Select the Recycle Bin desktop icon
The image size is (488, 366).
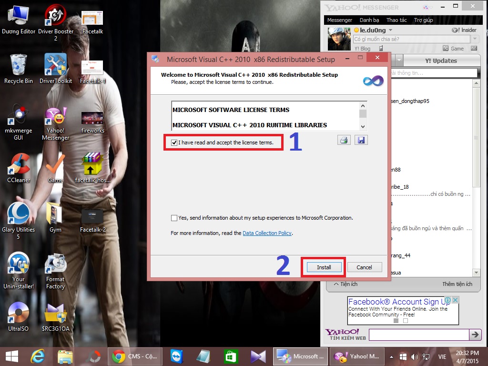click(x=19, y=69)
